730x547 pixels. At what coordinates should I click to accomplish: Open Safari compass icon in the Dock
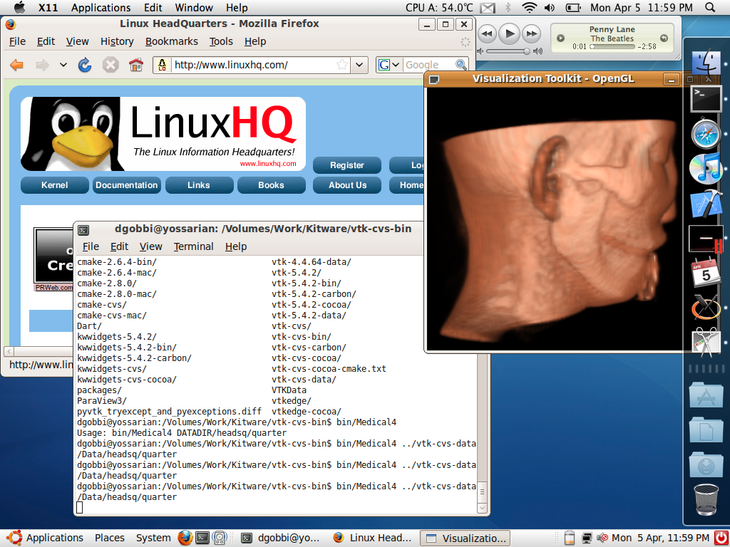(x=706, y=134)
